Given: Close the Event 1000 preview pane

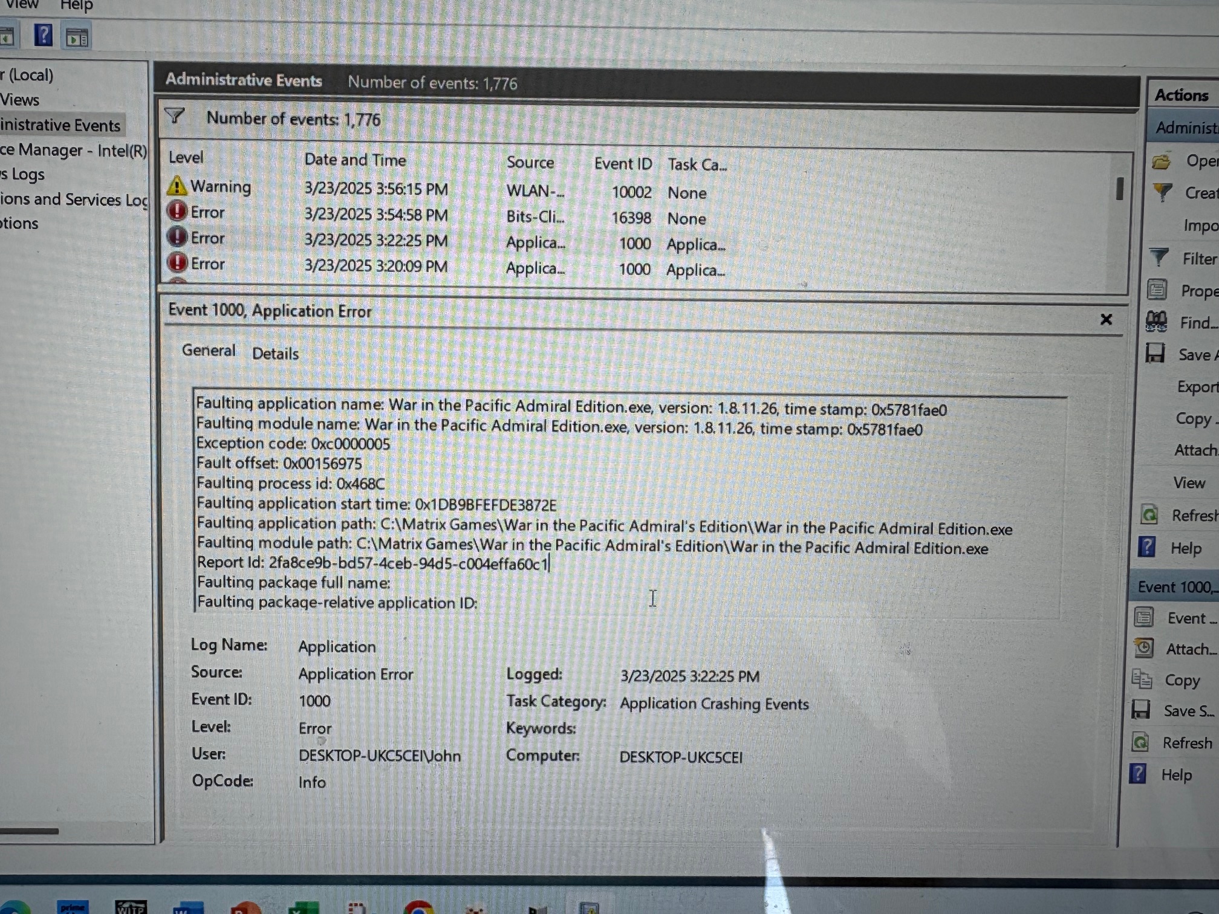Looking at the screenshot, I should (x=1106, y=319).
